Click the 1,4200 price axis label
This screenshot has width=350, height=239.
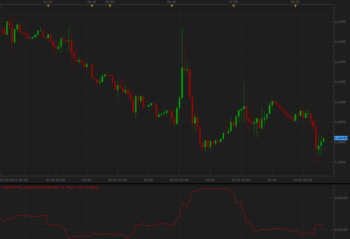pos(340,62)
